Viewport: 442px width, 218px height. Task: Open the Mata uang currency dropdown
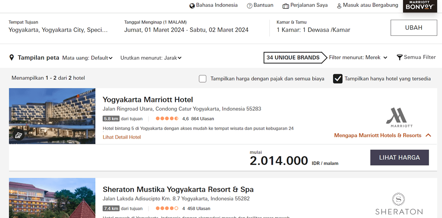(87, 58)
